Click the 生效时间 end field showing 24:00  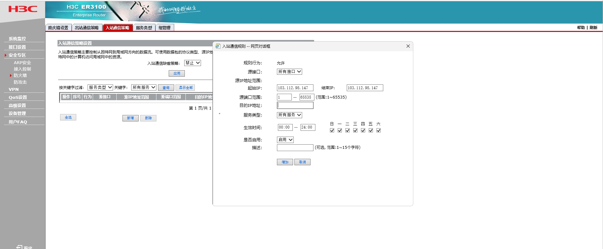pos(308,128)
